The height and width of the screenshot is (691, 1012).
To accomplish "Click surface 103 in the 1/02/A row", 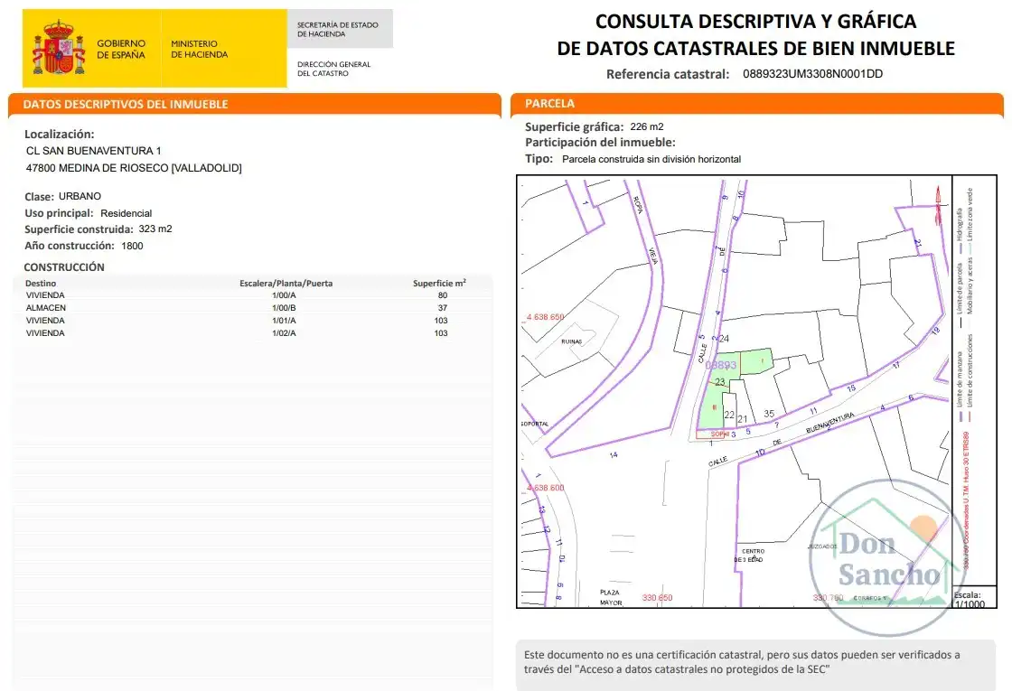I will coord(441,333).
